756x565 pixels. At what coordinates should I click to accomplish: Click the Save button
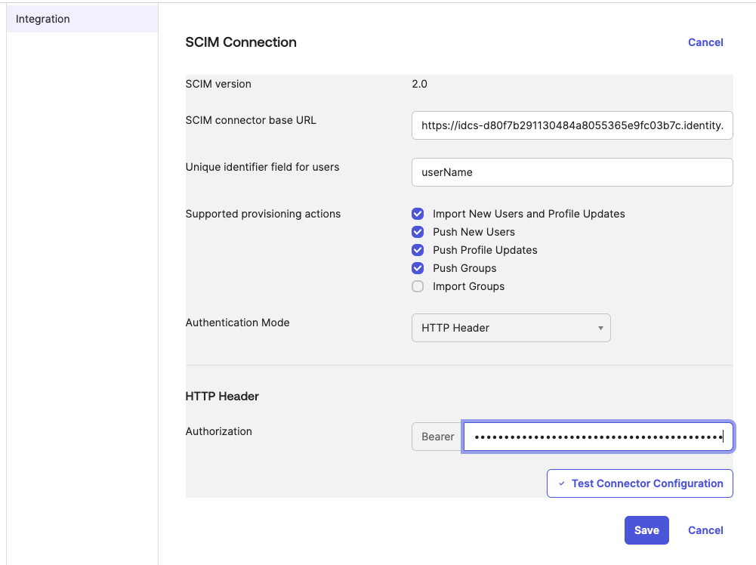pyautogui.click(x=646, y=530)
